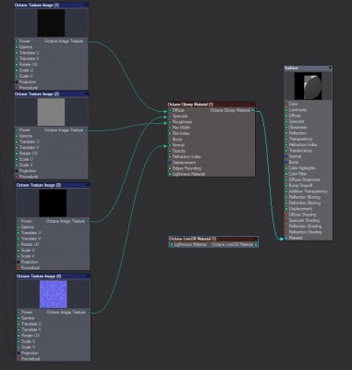Click the Normal input socket on Glossy Material

point(170,145)
